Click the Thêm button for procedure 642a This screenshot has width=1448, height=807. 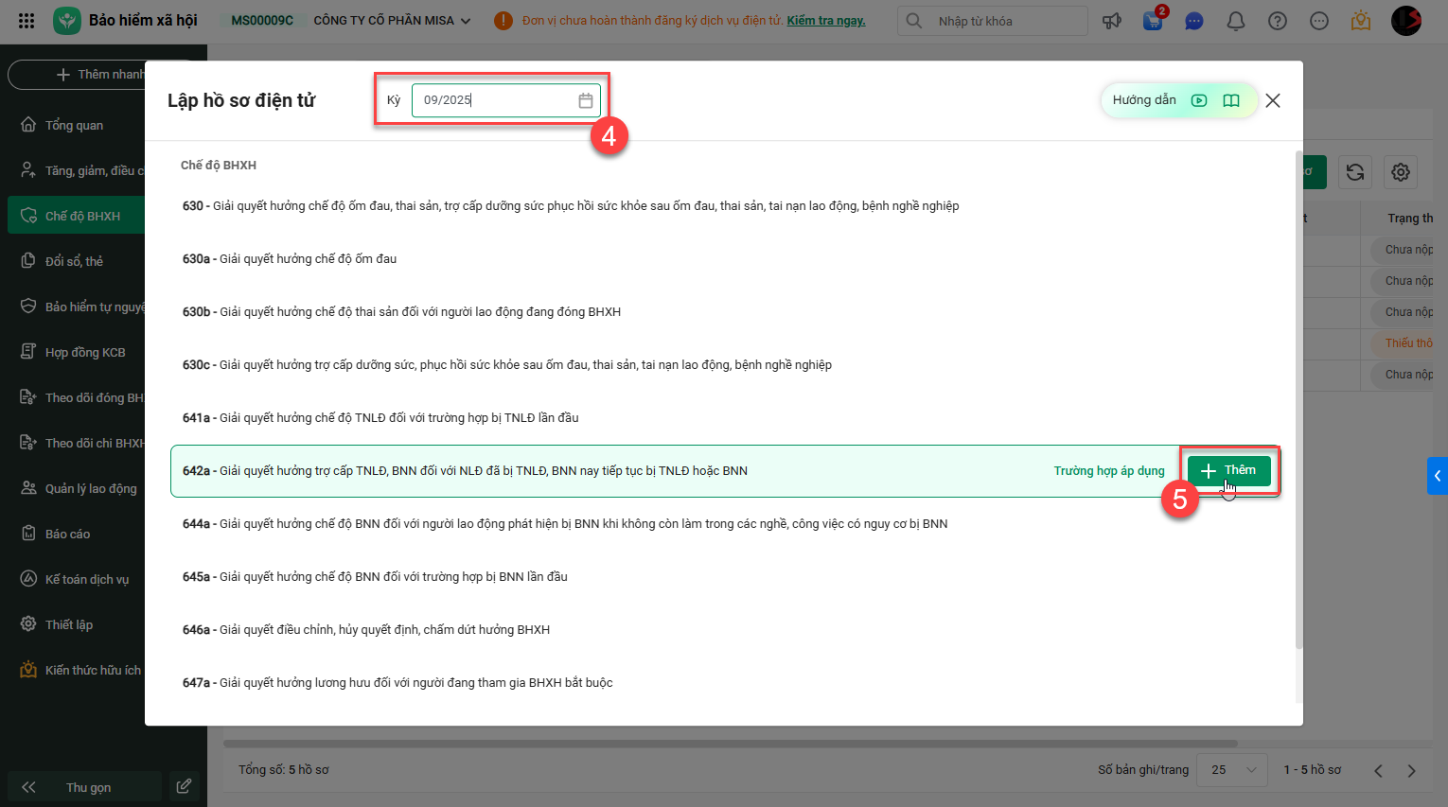[1229, 470]
